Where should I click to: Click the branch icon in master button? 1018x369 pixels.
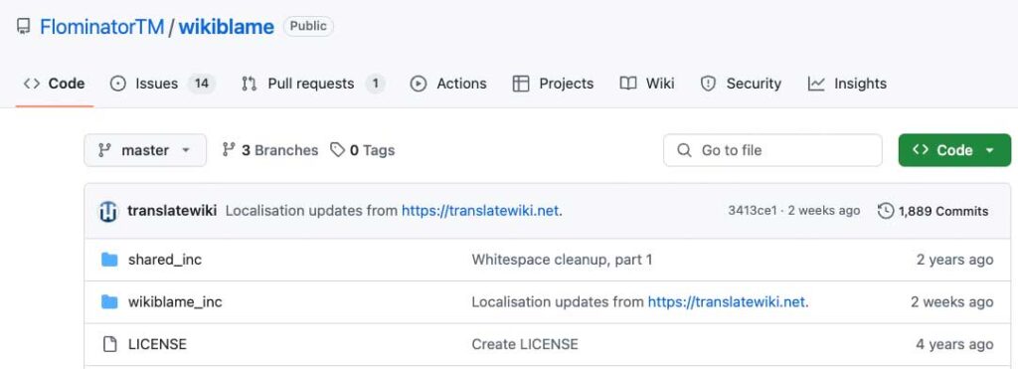[x=104, y=150]
